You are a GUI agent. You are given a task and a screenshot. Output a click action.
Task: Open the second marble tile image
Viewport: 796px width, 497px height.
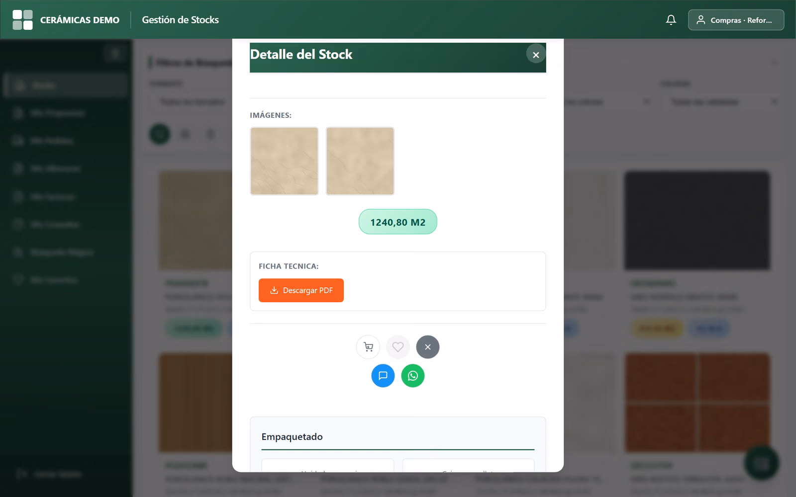360,161
